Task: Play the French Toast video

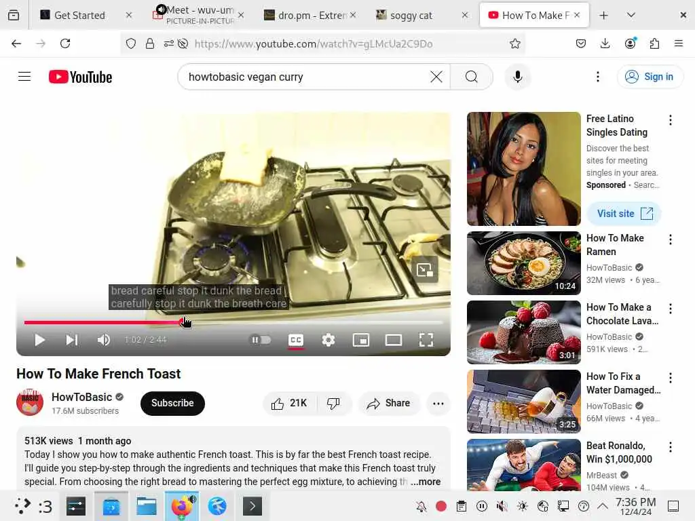Action: coord(39,340)
